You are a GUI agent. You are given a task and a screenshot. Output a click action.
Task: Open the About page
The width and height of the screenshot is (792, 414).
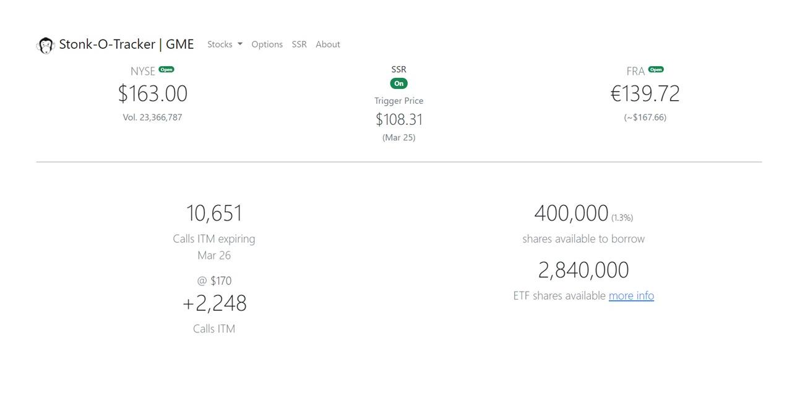(327, 44)
